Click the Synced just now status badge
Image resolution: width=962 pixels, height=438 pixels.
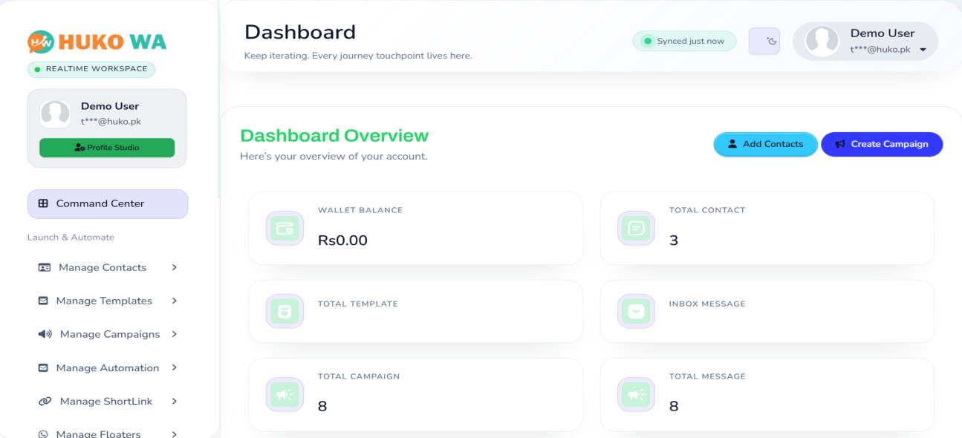683,42
